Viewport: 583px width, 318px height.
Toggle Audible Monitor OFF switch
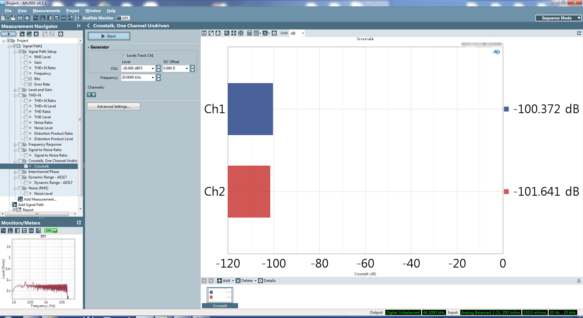point(123,18)
